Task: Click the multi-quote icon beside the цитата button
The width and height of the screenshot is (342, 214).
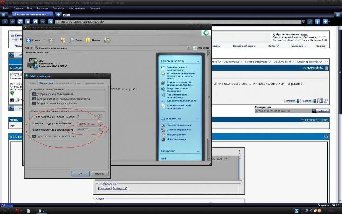Action: (x=319, y=100)
